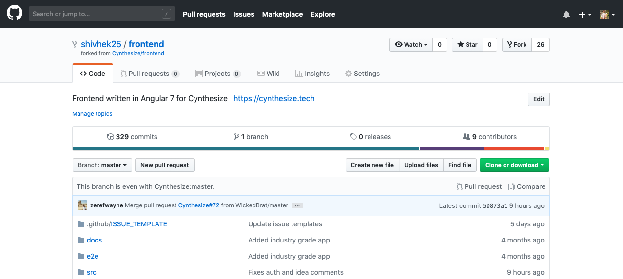Click the Compare link
Viewport: 623px width, 279px height.
coord(526,186)
